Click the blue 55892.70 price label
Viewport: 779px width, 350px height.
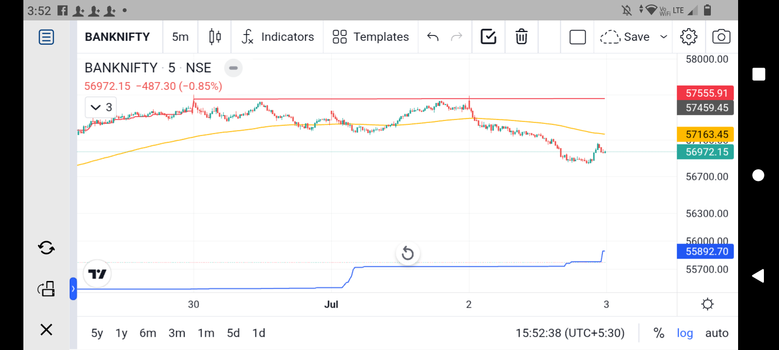[705, 251]
